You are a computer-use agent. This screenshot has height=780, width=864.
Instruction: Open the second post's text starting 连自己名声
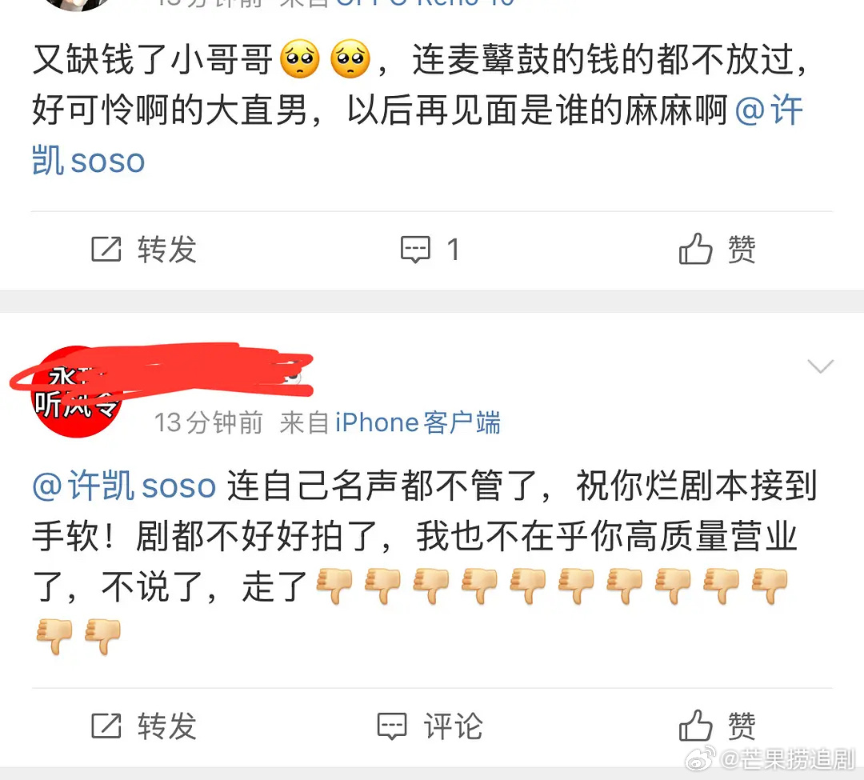424,561
